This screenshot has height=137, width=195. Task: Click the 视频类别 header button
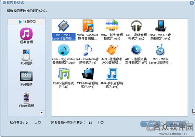point(27,22)
